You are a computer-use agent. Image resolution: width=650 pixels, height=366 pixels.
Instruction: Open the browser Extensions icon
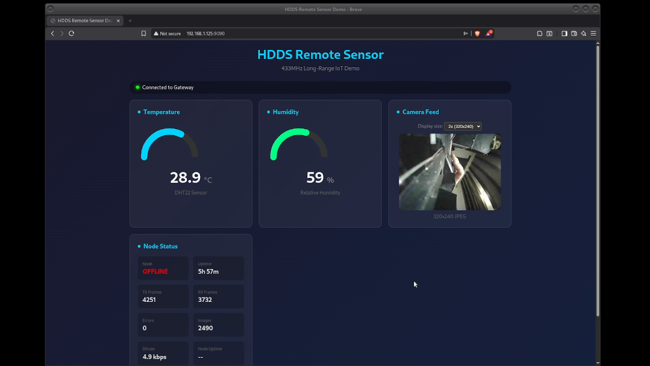[539, 34]
